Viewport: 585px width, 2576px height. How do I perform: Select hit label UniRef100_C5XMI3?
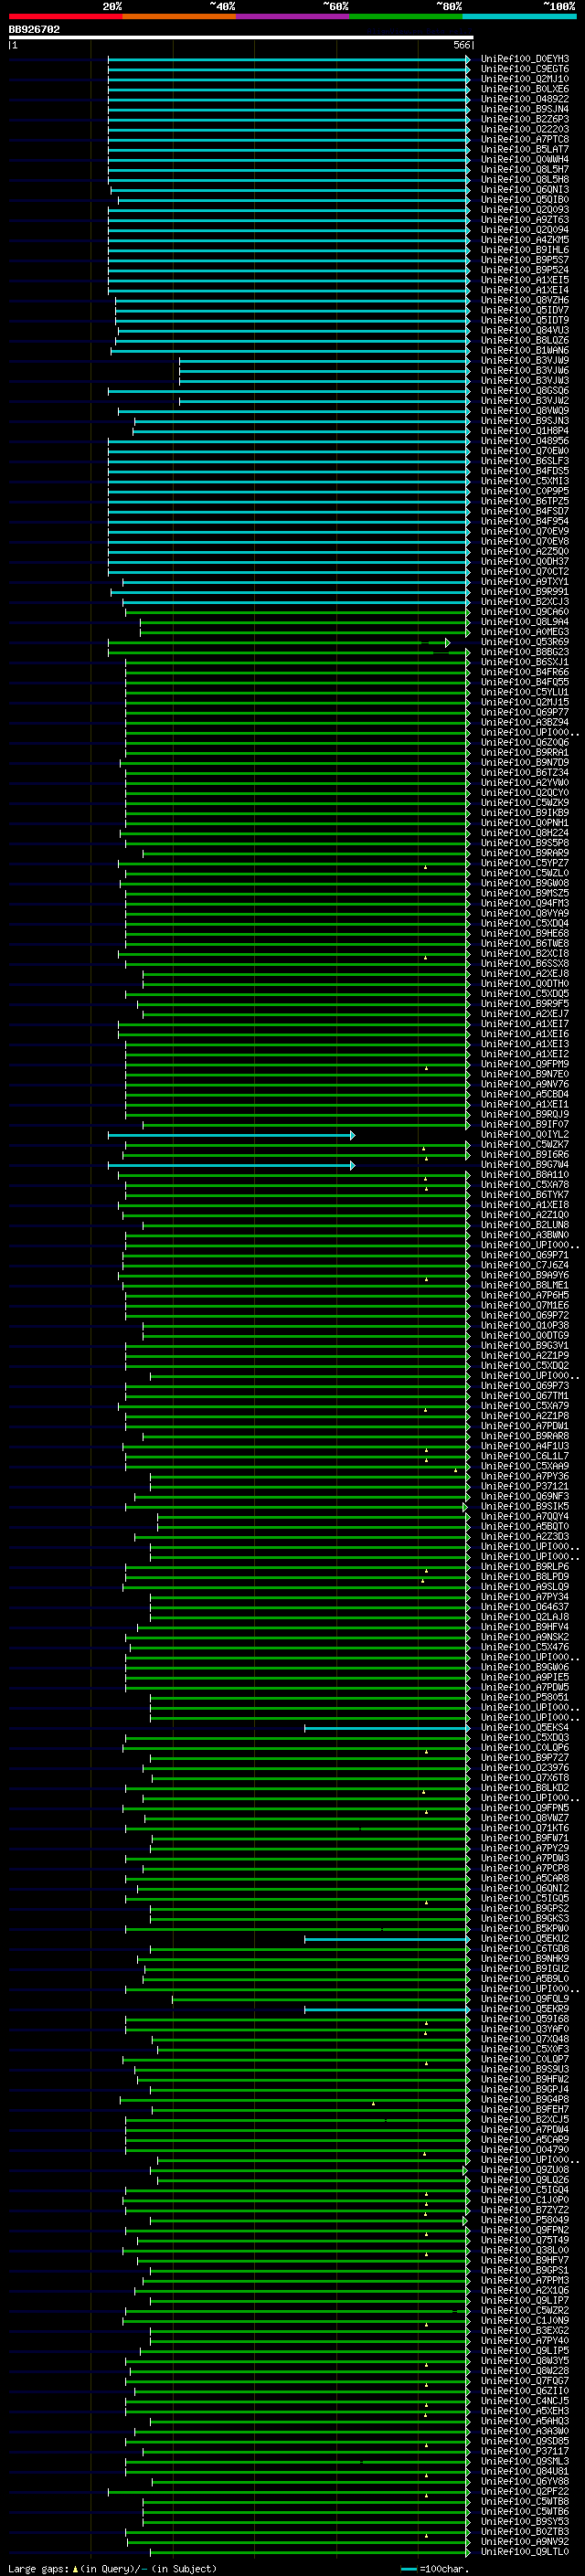click(525, 481)
